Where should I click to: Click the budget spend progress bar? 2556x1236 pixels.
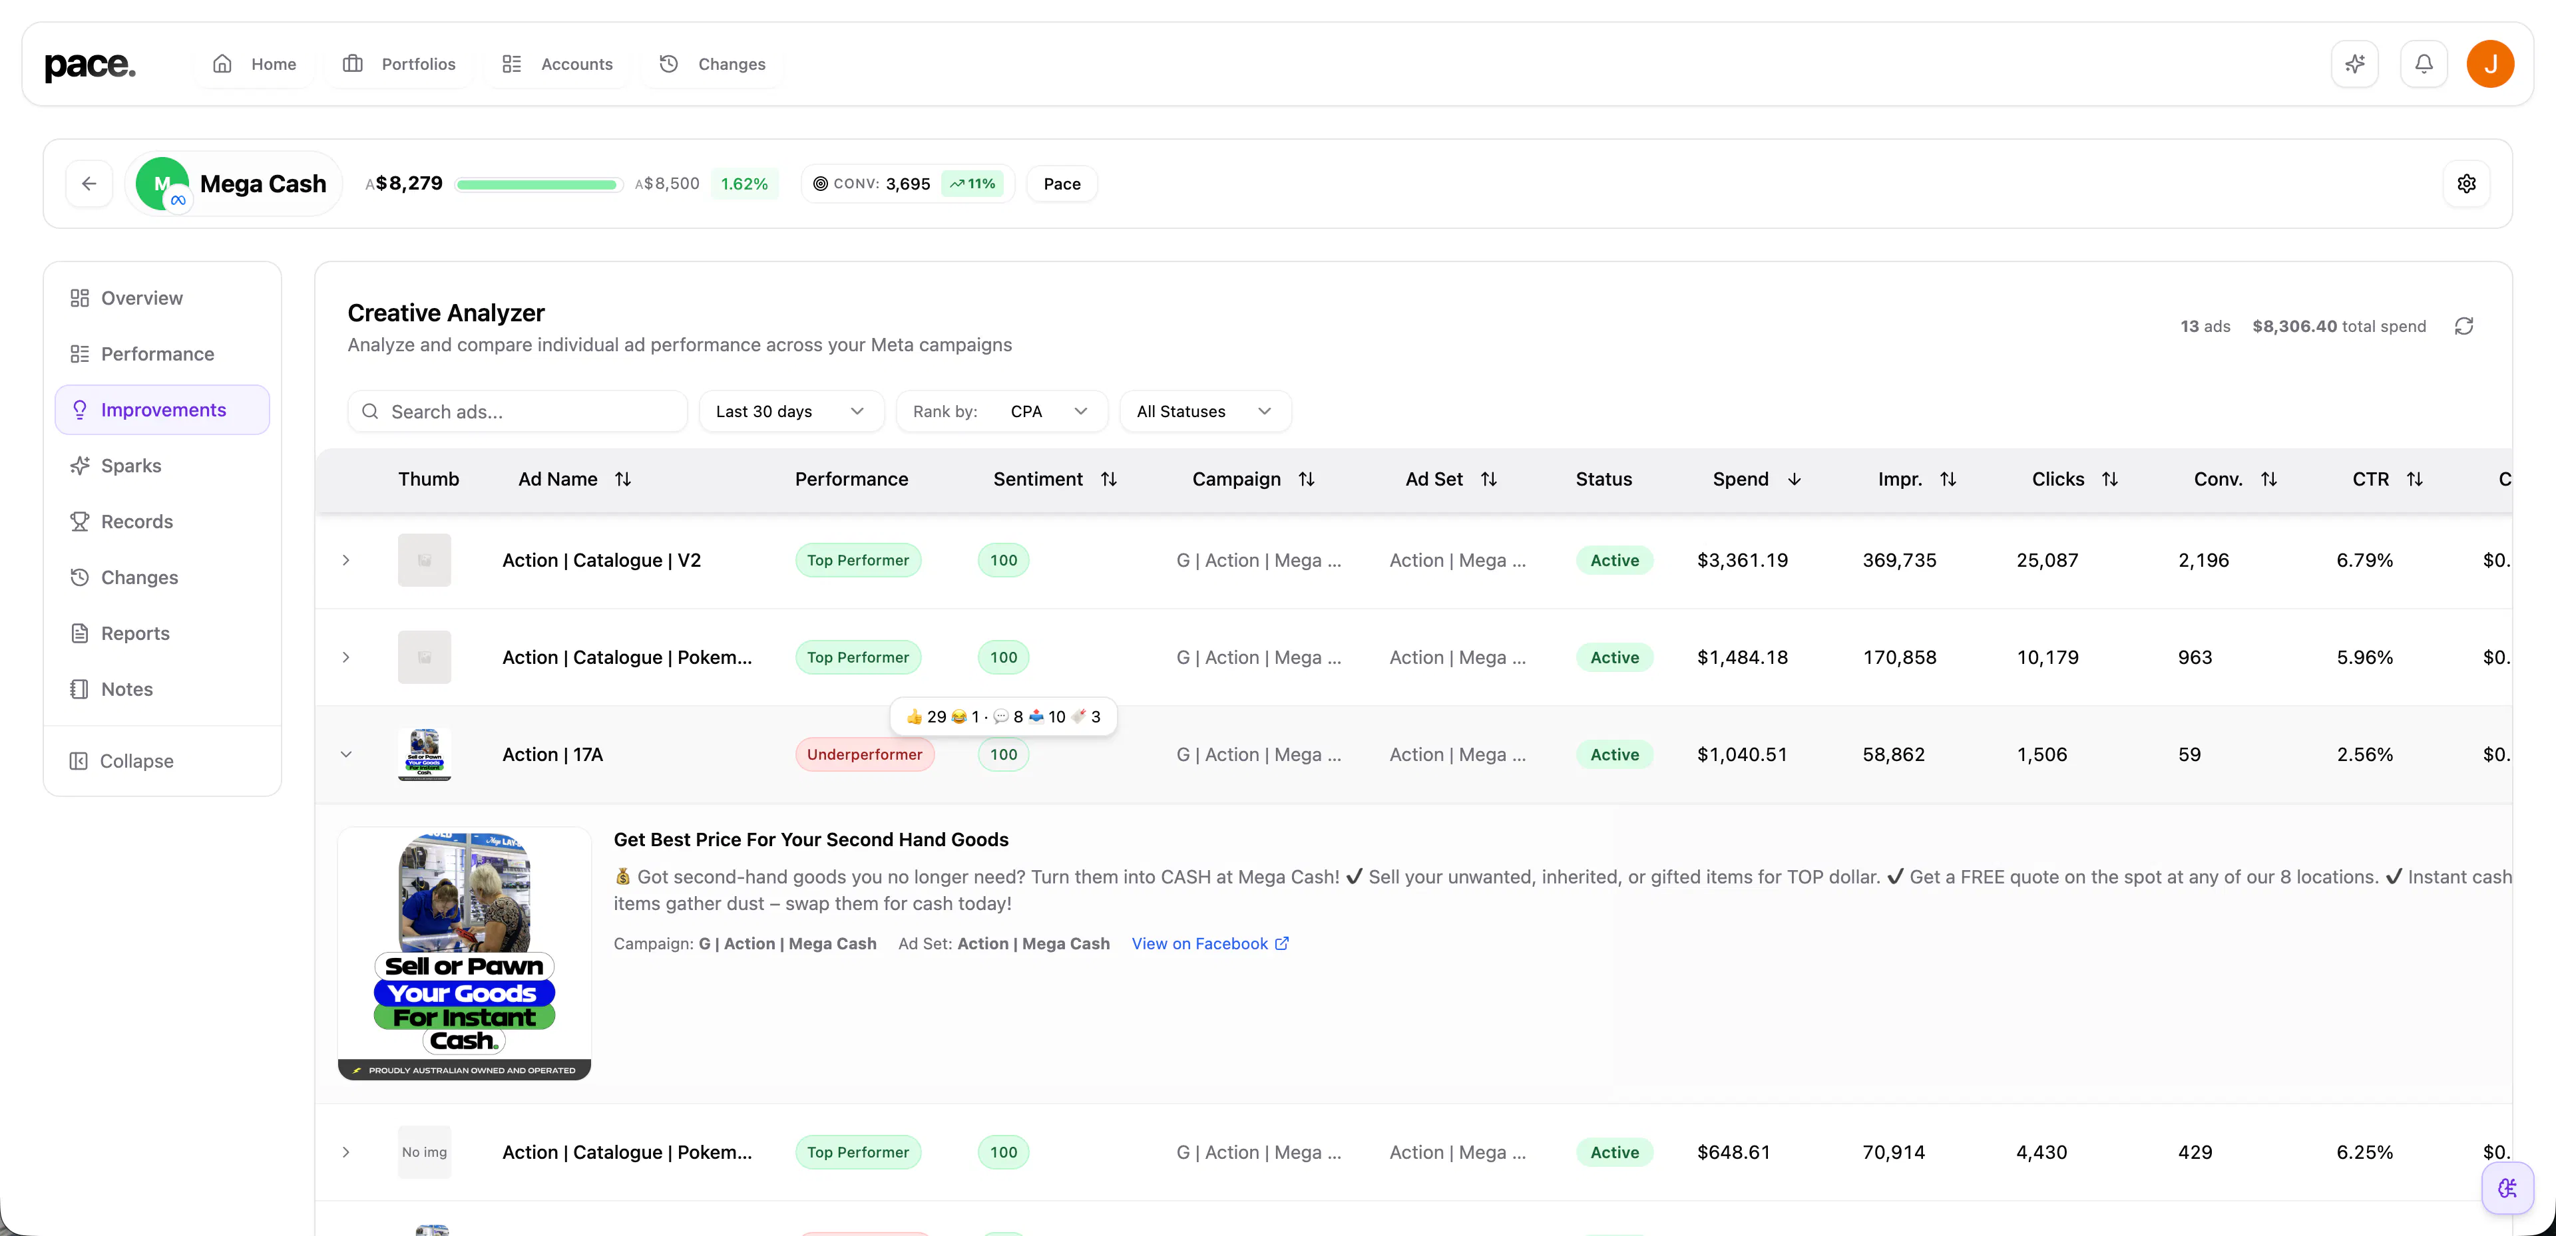click(538, 184)
